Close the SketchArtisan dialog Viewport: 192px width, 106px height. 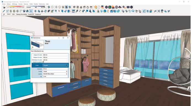[x=68, y=38]
